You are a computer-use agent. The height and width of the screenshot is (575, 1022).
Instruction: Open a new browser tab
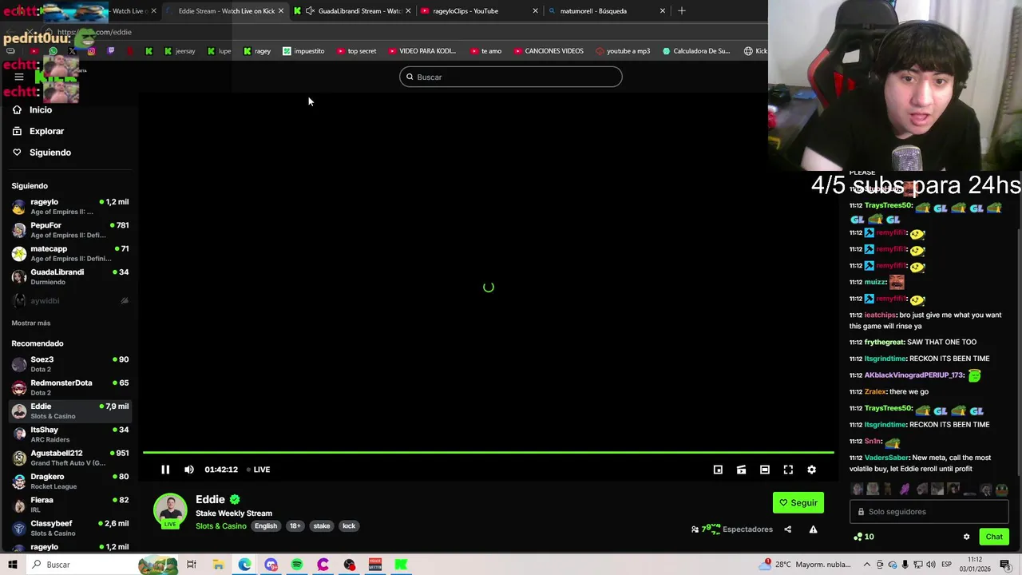681,11
